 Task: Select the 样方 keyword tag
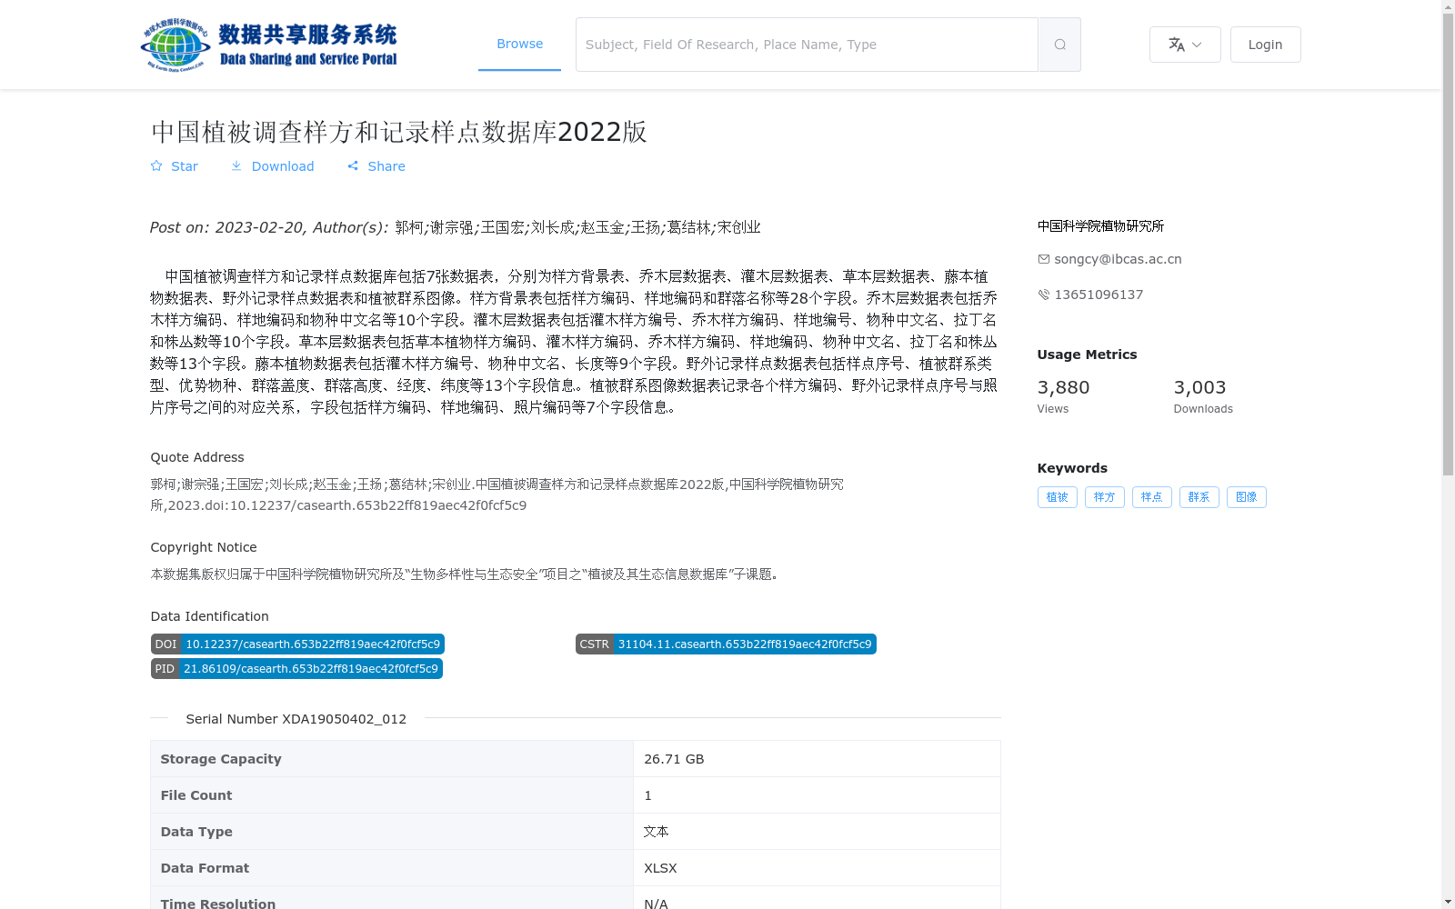[1105, 497]
